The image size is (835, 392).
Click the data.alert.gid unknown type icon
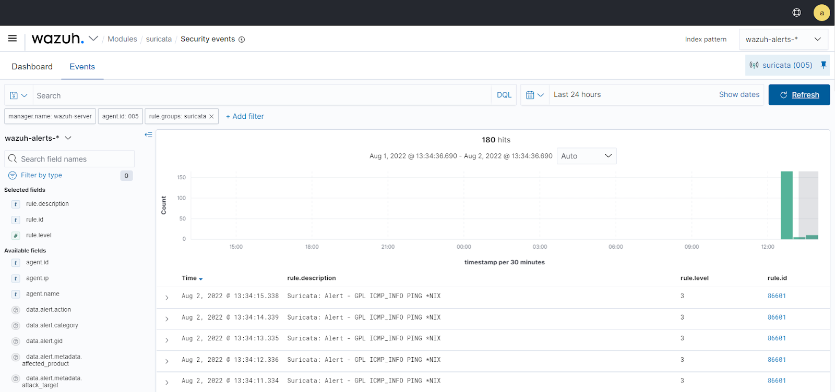16,341
